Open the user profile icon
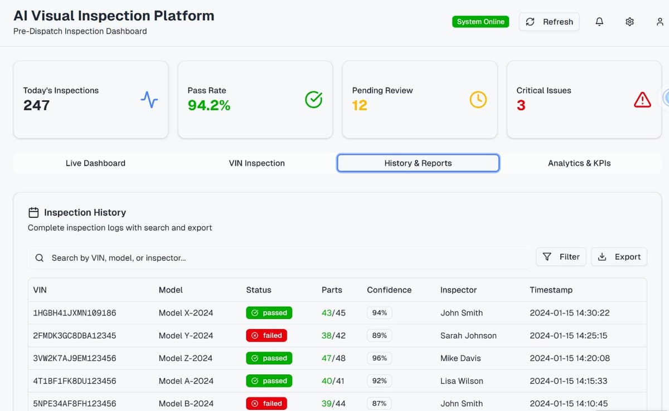The image size is (669, 411). [660, 22]
